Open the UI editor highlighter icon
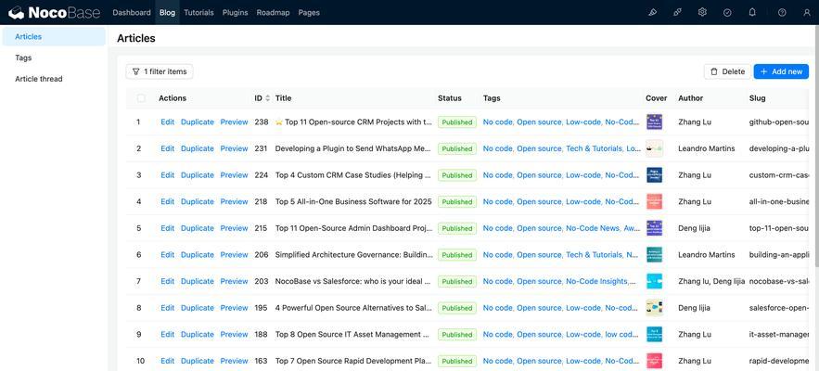Screen dimensions: 819x371 point(652,13)
